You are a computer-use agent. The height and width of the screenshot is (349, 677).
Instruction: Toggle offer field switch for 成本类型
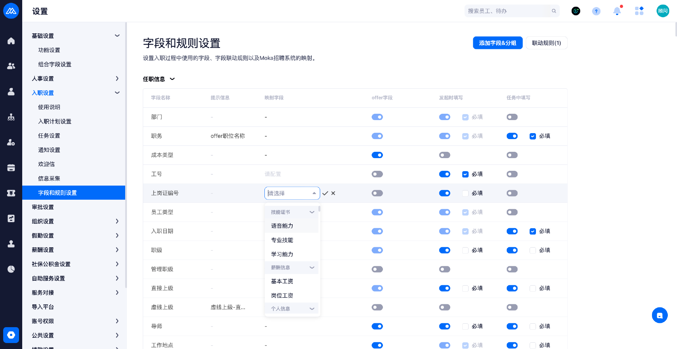click(x=377, y=155)
